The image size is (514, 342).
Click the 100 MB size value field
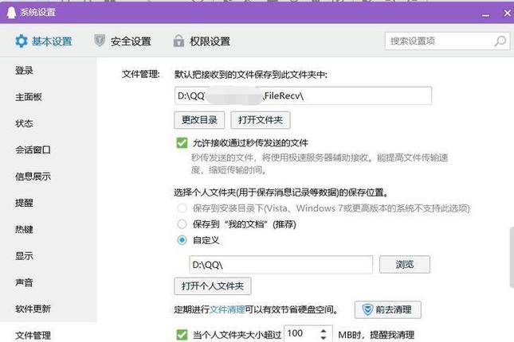tap(301, 333)
